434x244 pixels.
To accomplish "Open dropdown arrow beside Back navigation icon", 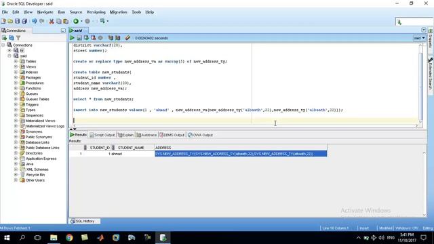I will 81,21.
